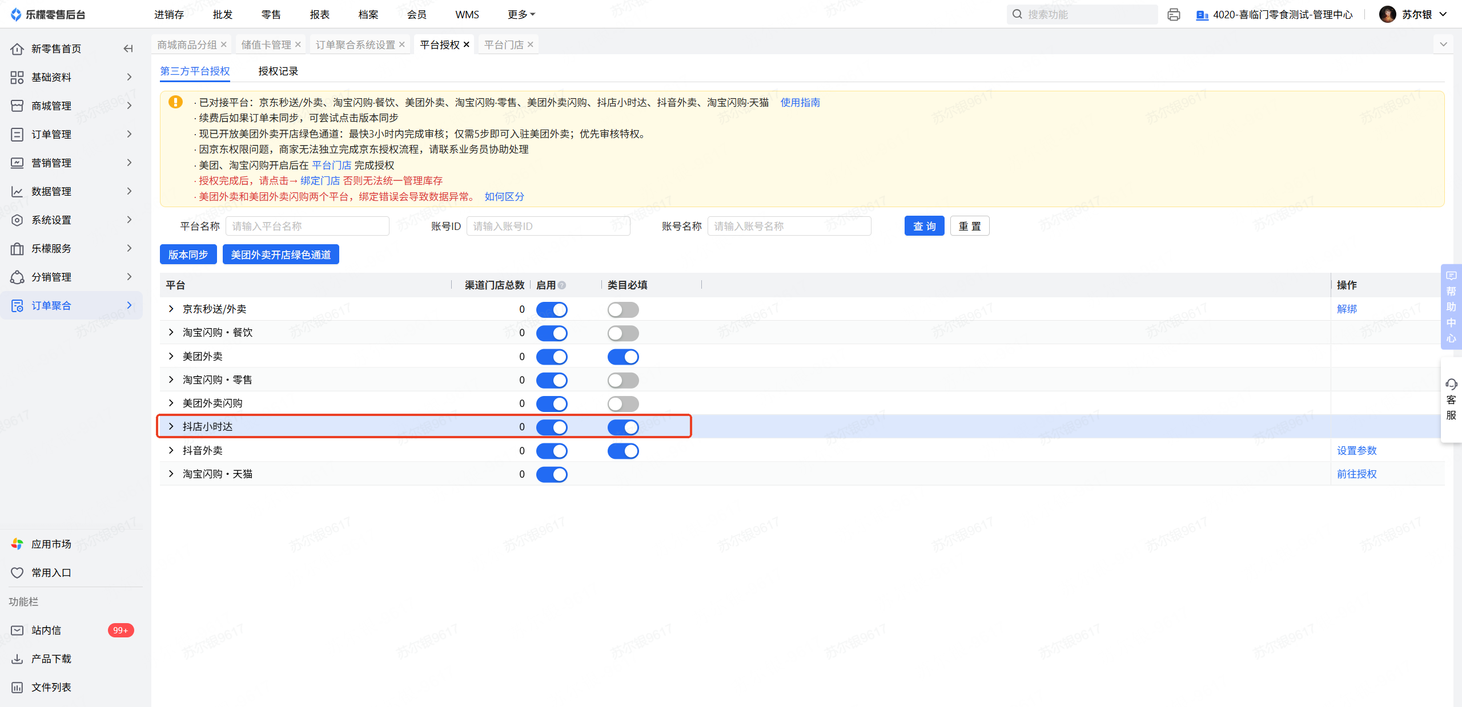Switch to 授权记录 tab
The width and height of the screenshot is (1462, 707).
click(278, 71)
